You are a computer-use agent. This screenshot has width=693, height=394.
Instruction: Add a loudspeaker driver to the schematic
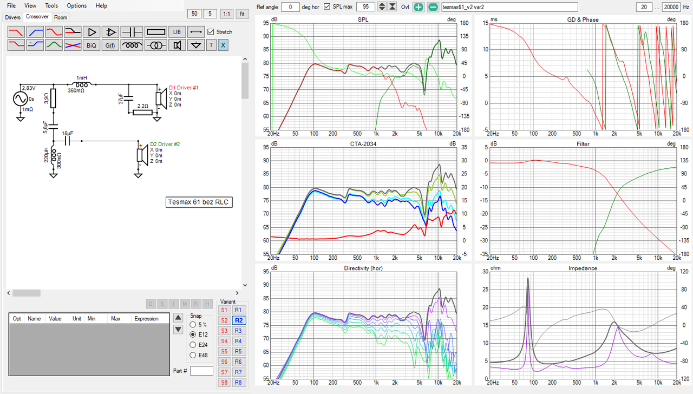tap(176, 45)
